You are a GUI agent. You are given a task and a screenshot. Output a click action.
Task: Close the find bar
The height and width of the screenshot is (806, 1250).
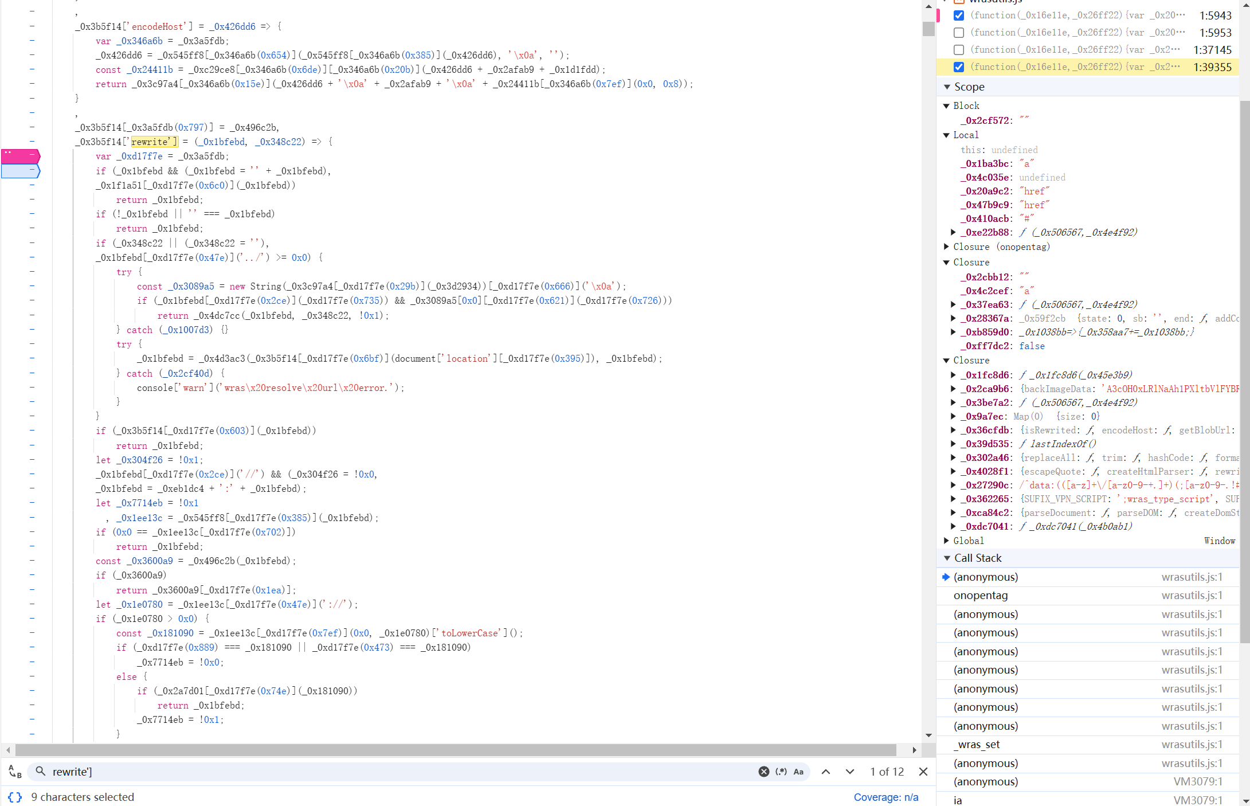tap(923, 772)
